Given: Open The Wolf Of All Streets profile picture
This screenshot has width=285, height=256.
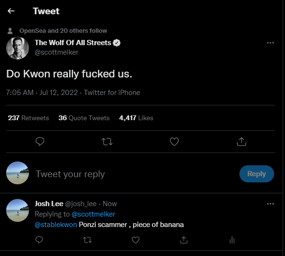Looking at the screenshot, I should pyautogui.click(x=18, y=48).
